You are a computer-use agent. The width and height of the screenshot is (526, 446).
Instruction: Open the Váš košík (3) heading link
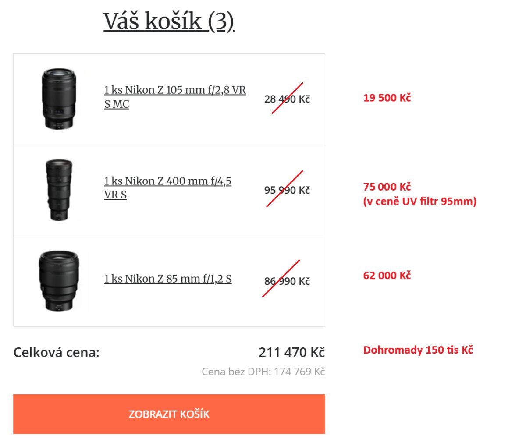(169, 21)
